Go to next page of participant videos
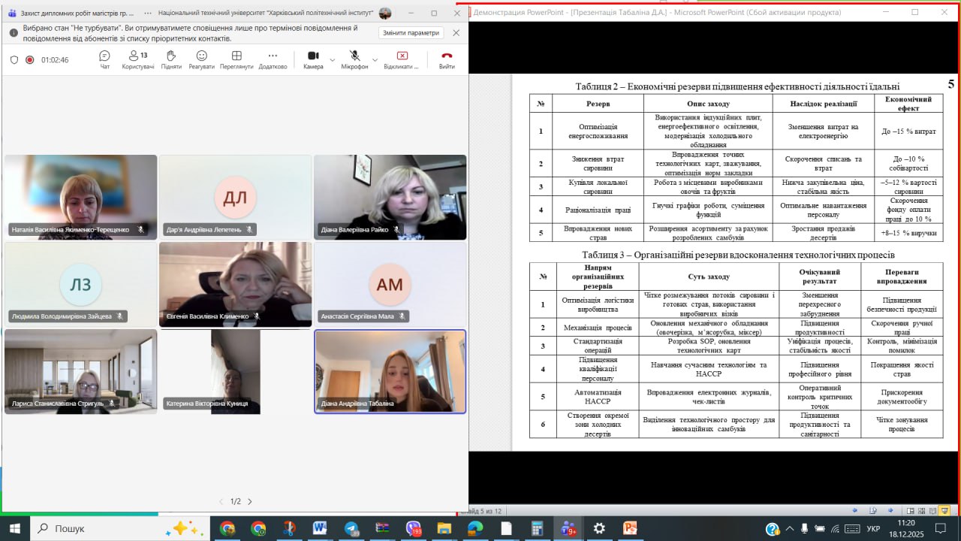The width and height of the screenshot is (961, 541). click(250, 501)
